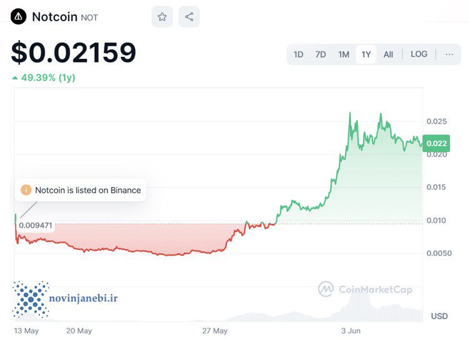Click the novinjanebi.ir link text
Viewport: 469px width, 339px height.
point(83,298)
